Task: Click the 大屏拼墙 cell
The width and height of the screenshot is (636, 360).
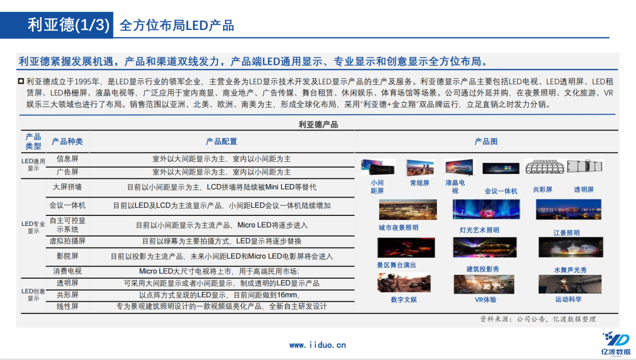Action: (67, 186)
